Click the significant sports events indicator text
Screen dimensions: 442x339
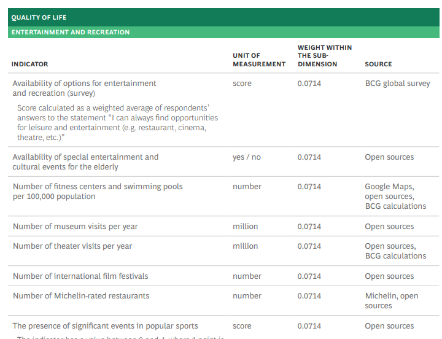[105, 325]
